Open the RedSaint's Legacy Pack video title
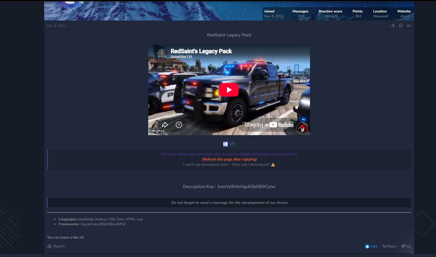The height and width of the screenshot is (257, 436). (201, 51)
